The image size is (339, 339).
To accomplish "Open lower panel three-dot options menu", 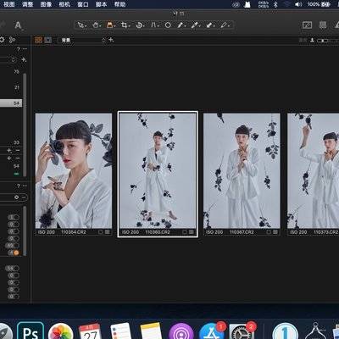I will [x=25, y=186].
